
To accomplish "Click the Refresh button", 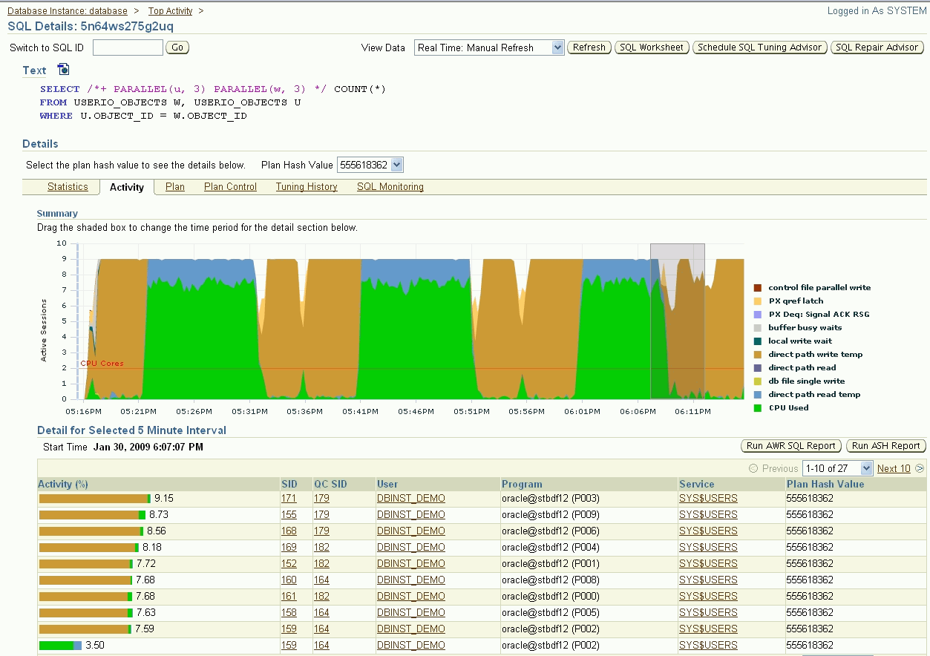I will [589, 47].
